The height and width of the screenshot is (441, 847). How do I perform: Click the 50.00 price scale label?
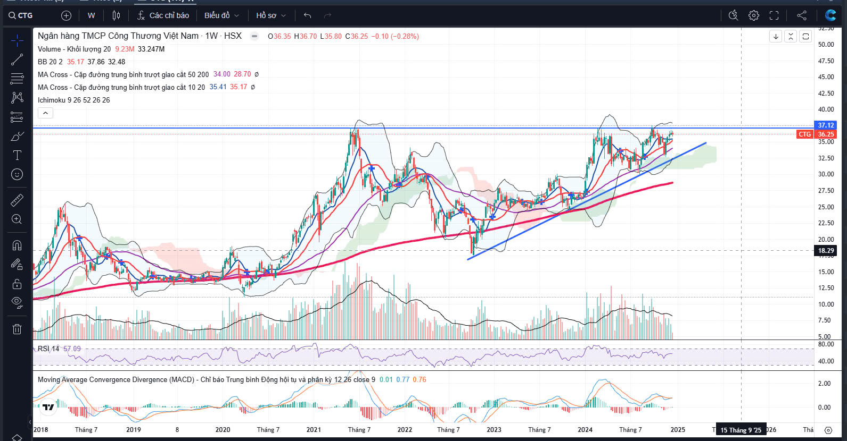pyautogui.click(x=826, y=45)
